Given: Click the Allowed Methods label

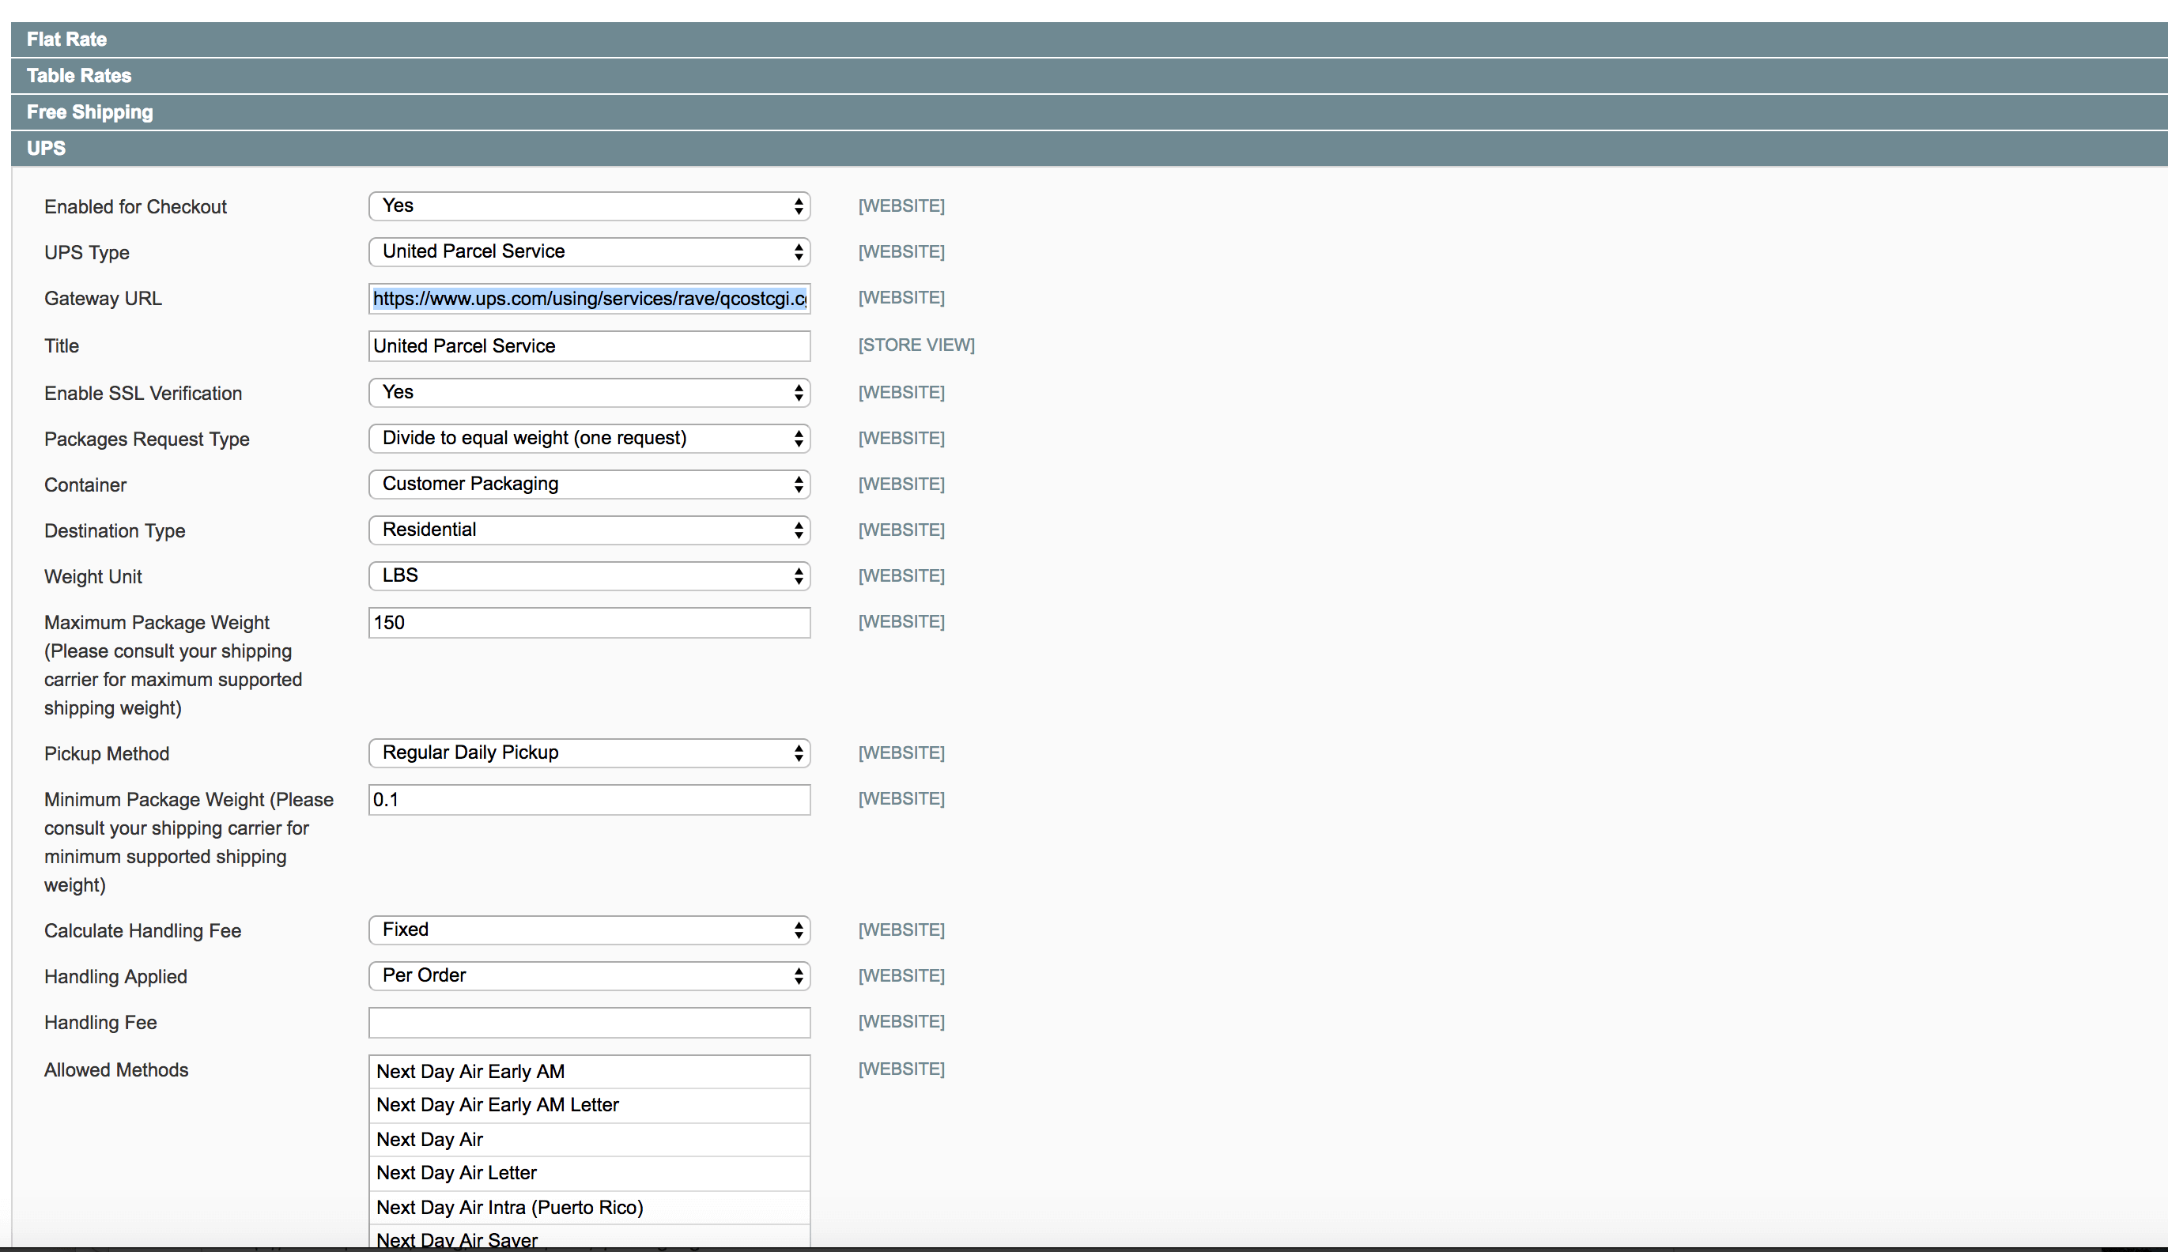Looking at the screenshot, I should point(116,1069).
